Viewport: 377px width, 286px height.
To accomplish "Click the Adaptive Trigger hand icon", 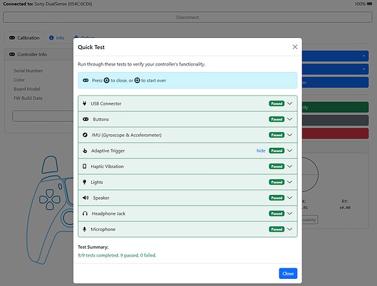I will pos(85,151).
